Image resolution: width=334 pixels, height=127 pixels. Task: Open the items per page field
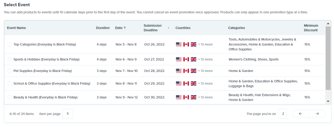click(x=68, y=114)
